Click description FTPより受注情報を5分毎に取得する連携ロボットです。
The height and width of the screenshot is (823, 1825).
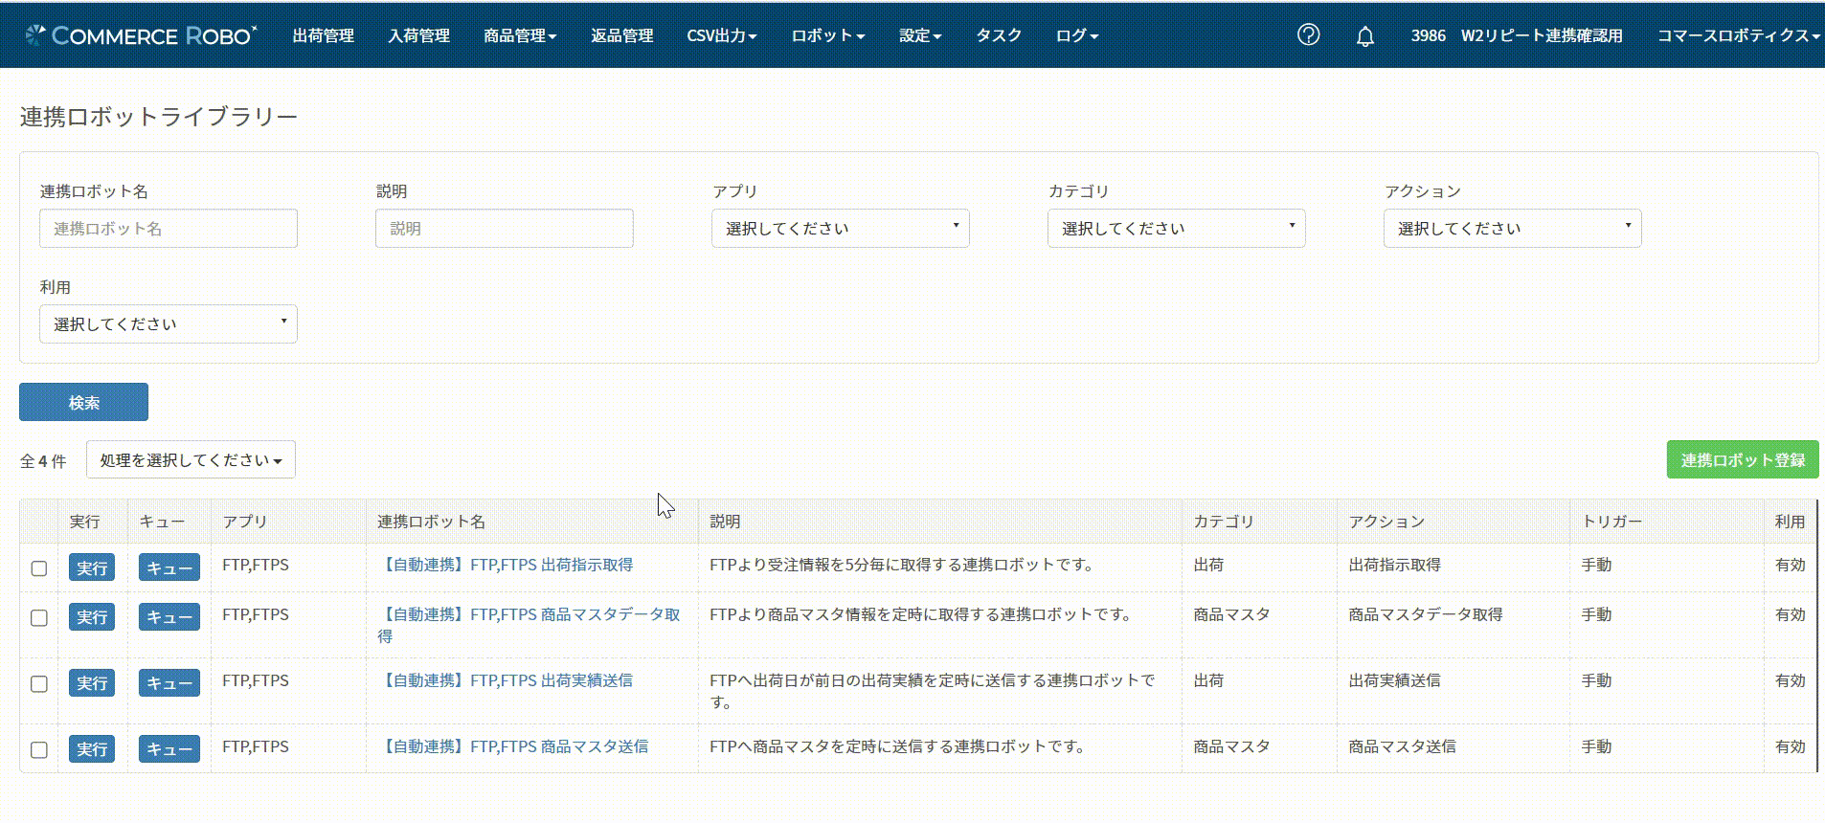(x=901, y=566)
